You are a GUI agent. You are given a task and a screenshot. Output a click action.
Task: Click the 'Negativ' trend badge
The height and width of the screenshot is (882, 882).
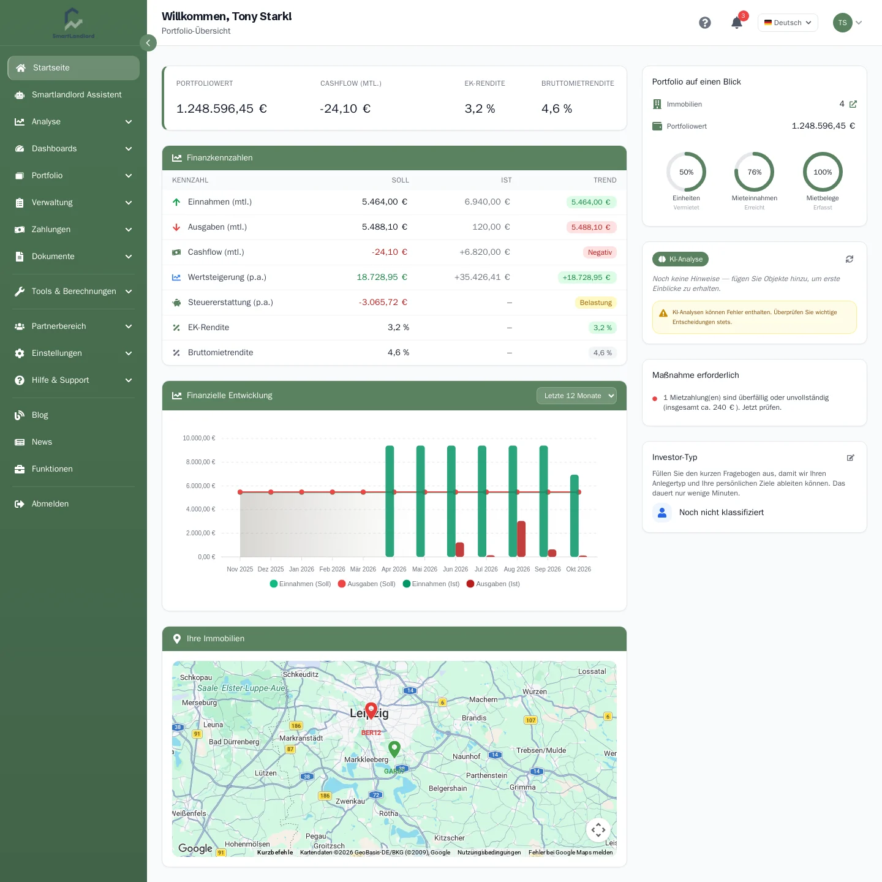pyautogui.click(x=600, y=252)
